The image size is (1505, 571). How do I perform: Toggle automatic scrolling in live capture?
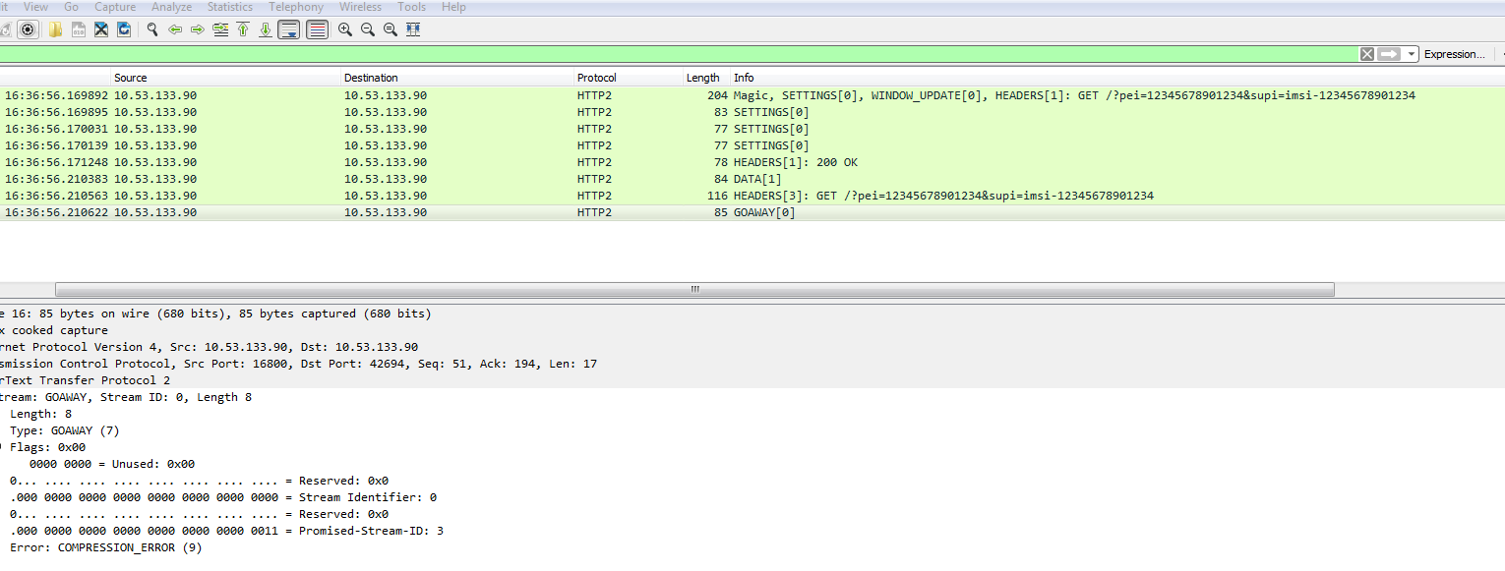289,29
